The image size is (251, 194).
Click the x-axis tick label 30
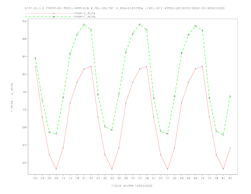(x=105, y=178)
